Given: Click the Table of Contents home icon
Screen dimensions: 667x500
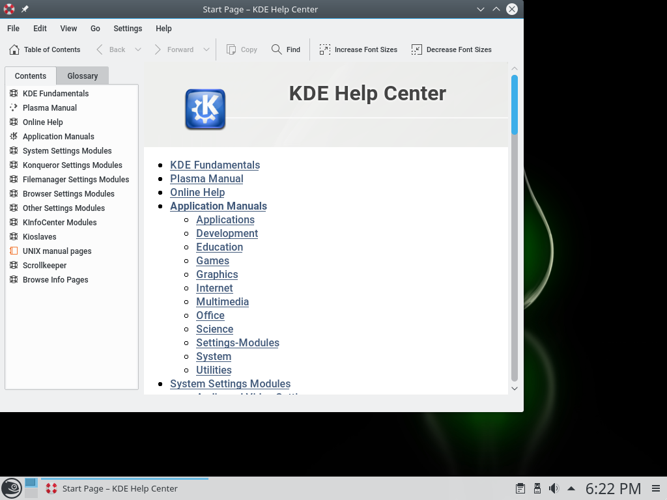Looking at the screenshot, I should click(x=14, y=49).
